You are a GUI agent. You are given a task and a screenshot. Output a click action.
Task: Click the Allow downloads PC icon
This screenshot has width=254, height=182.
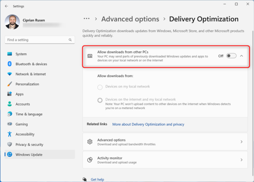point(90,56)
